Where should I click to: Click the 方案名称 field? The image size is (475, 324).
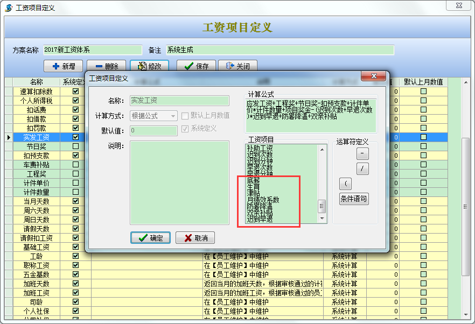tap(93, 50)
